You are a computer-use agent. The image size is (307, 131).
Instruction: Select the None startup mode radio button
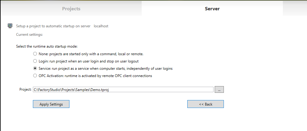[35, 54]
